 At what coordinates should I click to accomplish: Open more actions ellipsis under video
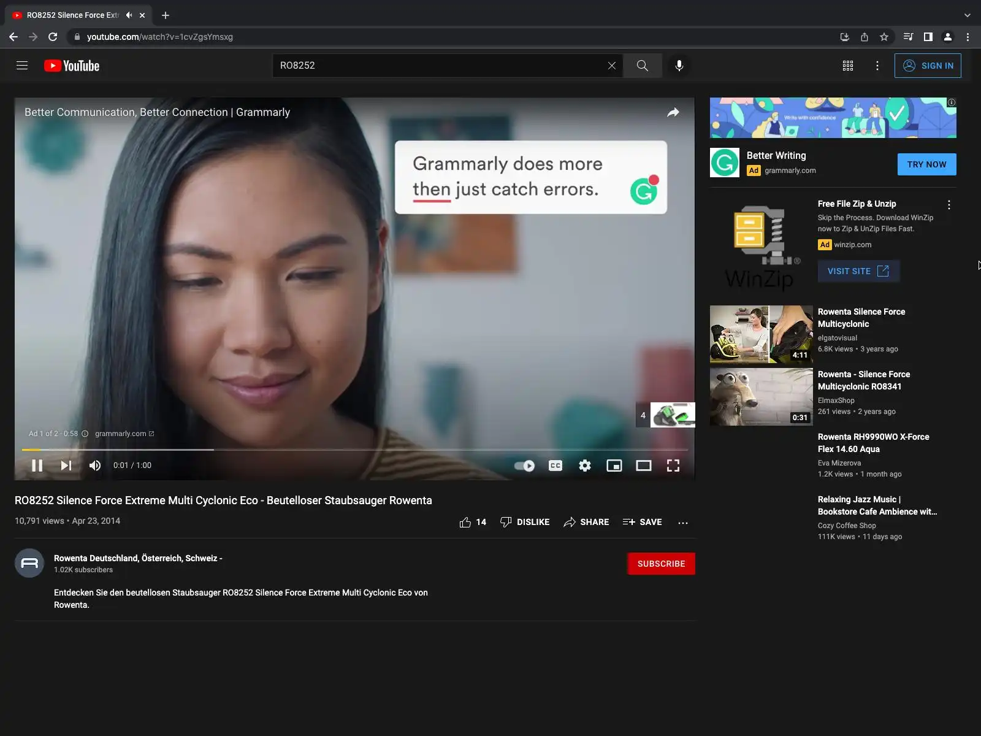click(683, 523)
